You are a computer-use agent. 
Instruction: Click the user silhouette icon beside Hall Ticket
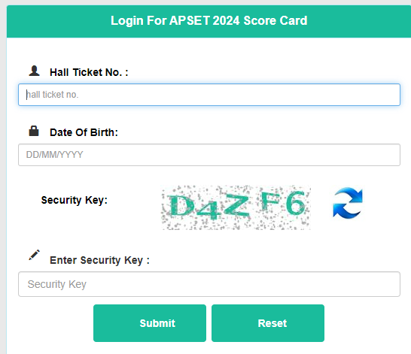click(34, 71)
